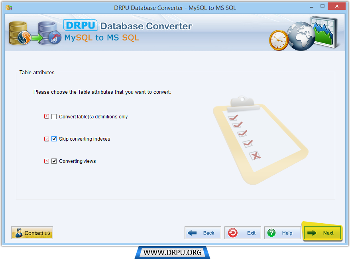Image resolution: width=350 pixels, height=259 pixels.
Task: Click the Next button
Action: click(322, 233)
